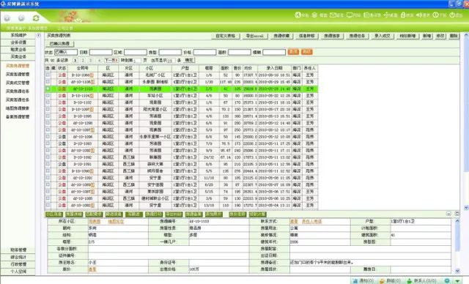This screenshot has height=284, width=469.
Task: Open 地图房源搜索 in sidebar menu
Action: [18, 108]
